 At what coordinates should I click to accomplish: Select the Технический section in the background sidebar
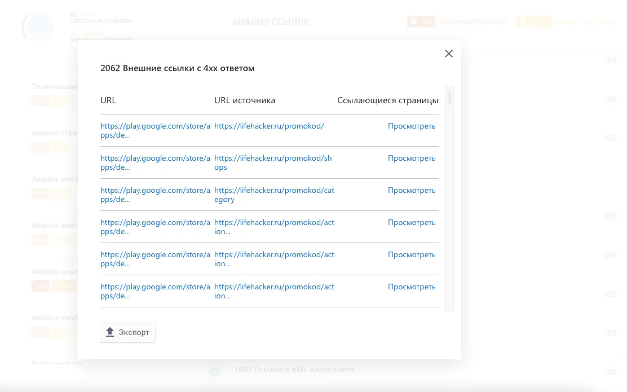coord(55,86)
